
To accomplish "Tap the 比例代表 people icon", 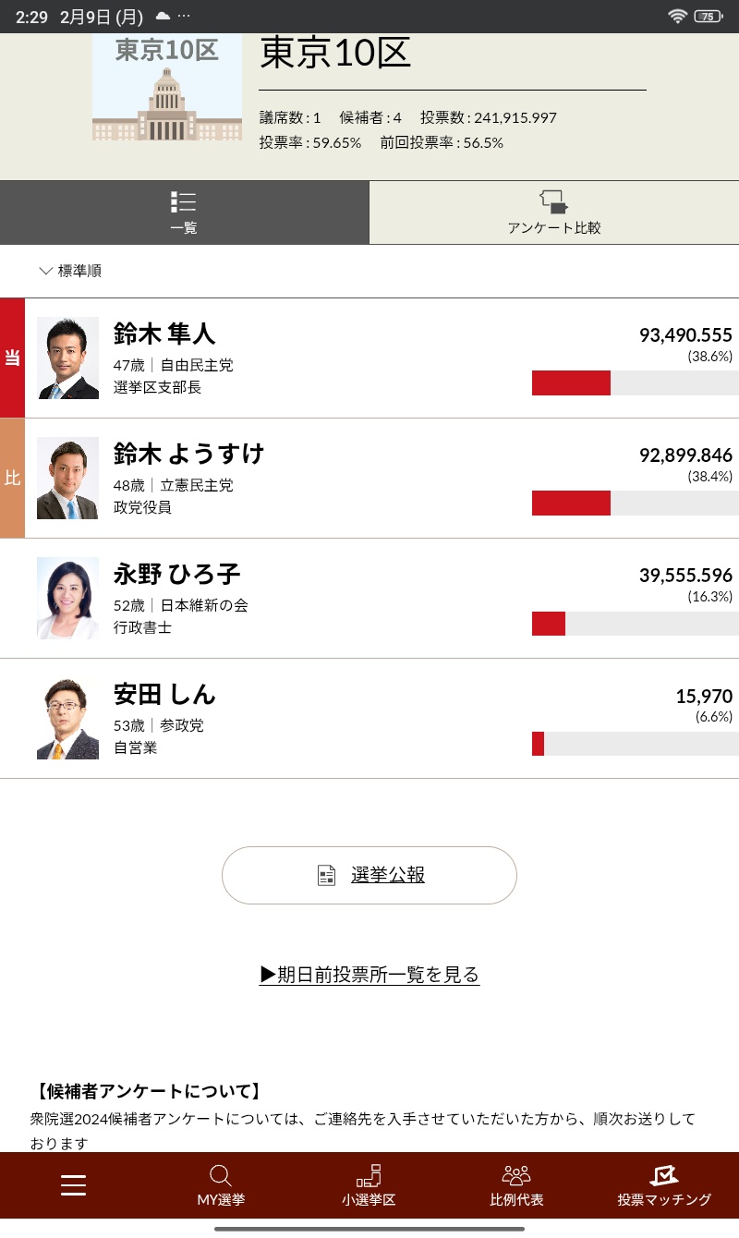I will coord(516,1175).
